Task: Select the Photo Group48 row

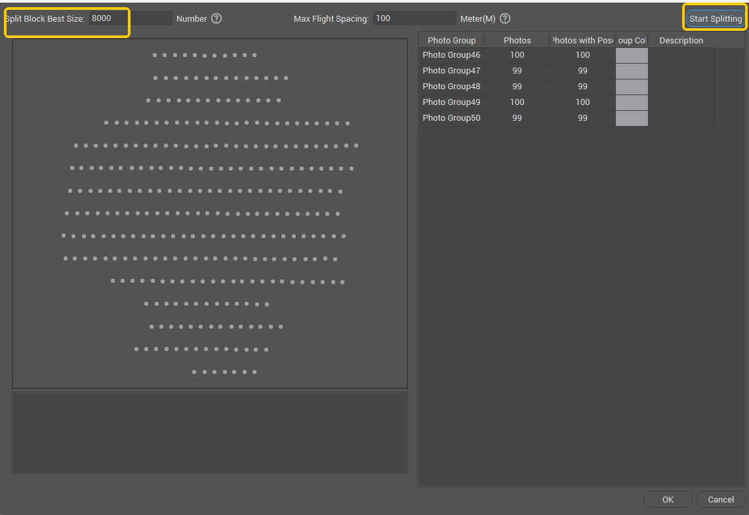Action: (x=451, y=87)
